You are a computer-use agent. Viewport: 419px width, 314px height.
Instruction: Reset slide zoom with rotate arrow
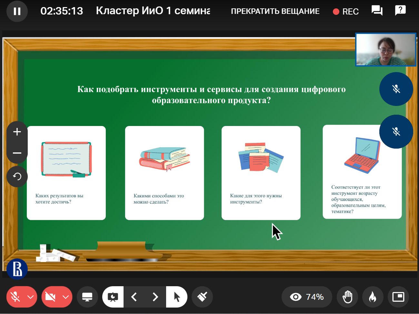point(17,176)
